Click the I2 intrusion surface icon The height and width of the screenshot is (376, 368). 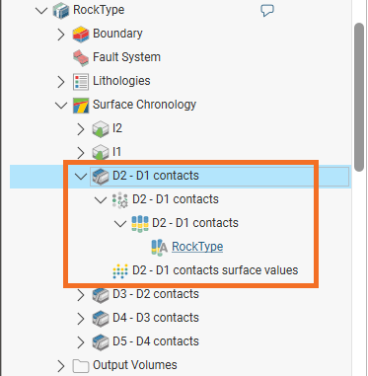(x=101, y=128)
